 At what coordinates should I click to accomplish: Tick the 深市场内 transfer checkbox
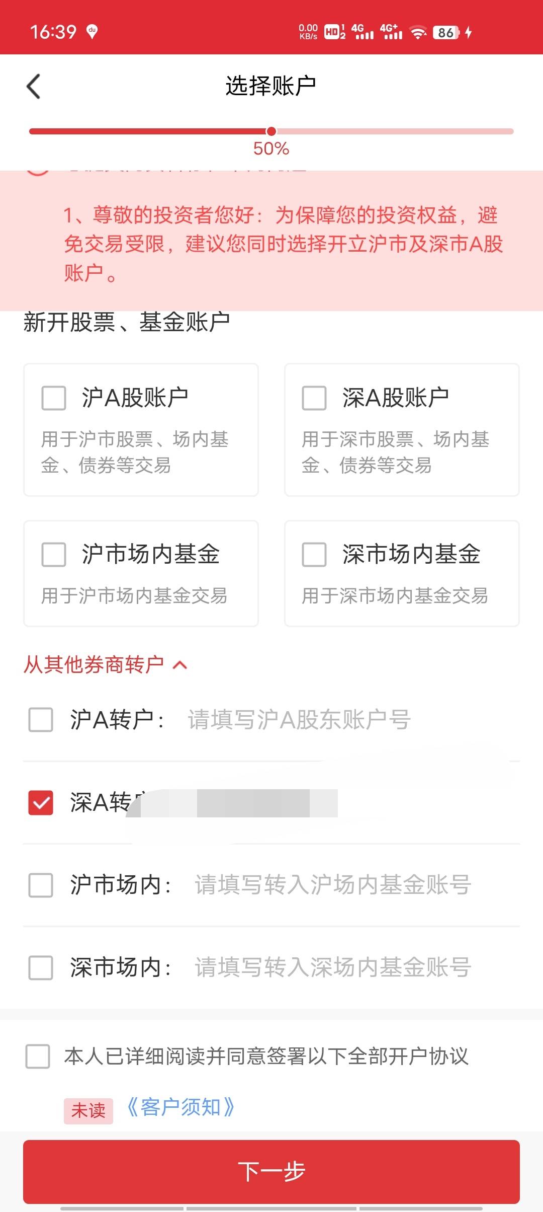point(41,967)
